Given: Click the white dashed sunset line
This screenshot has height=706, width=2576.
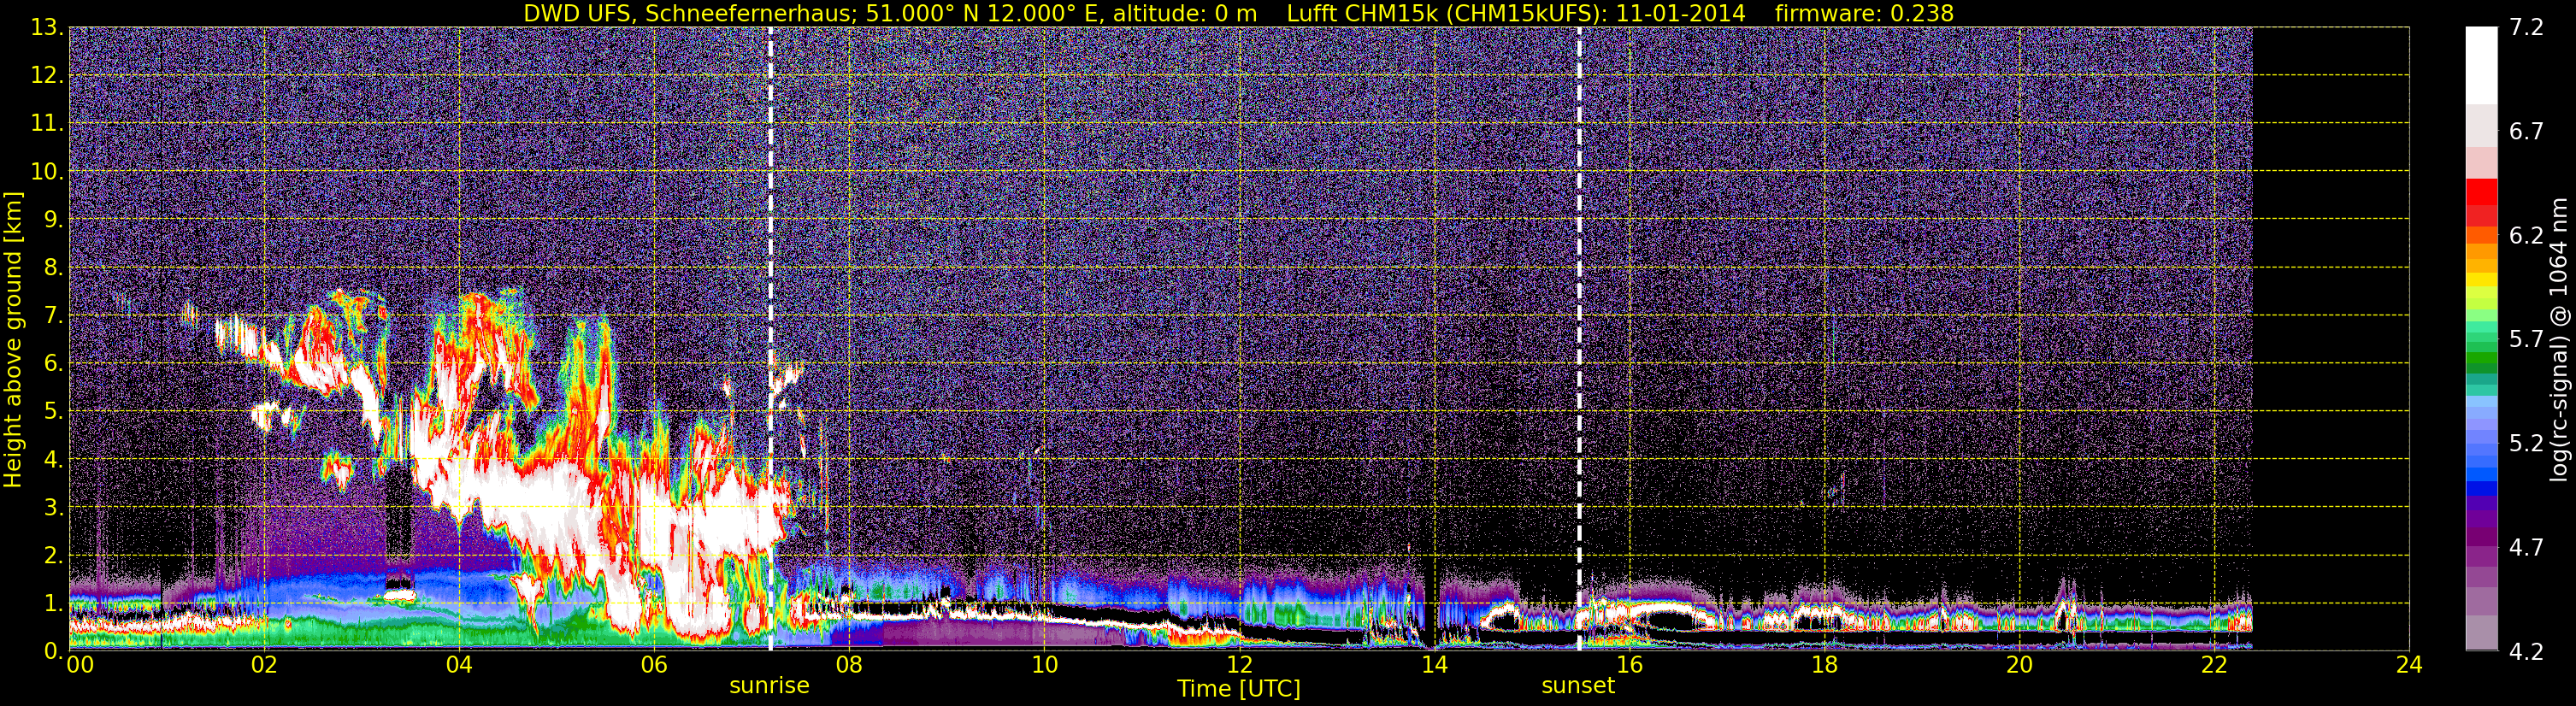Looking at the screenshot, I should 1579,338.
